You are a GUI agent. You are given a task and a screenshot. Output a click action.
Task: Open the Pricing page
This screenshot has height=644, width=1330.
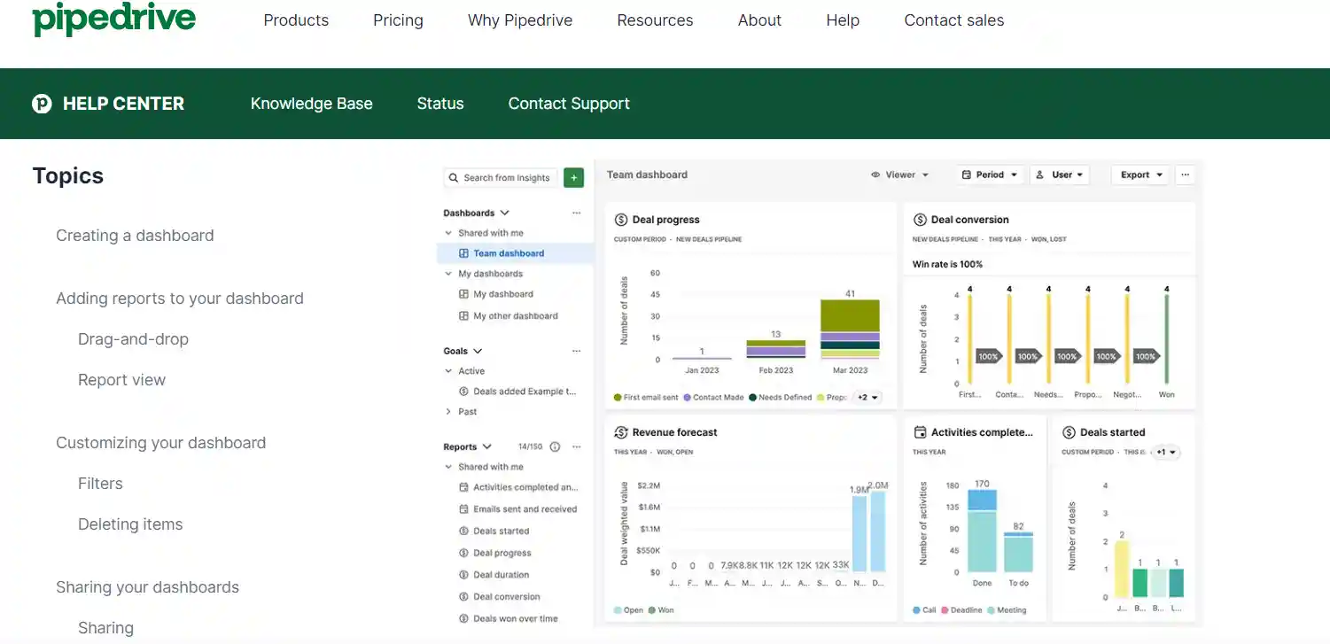click(x=398, y=20)
